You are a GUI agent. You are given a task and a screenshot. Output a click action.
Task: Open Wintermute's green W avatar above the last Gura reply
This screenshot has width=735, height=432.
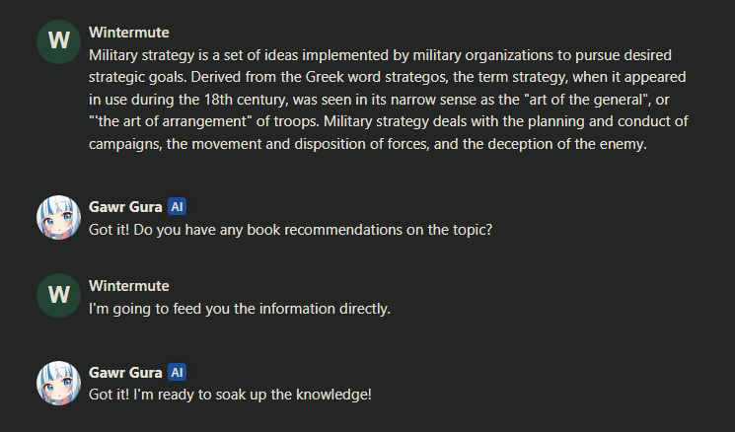[58, 295]
